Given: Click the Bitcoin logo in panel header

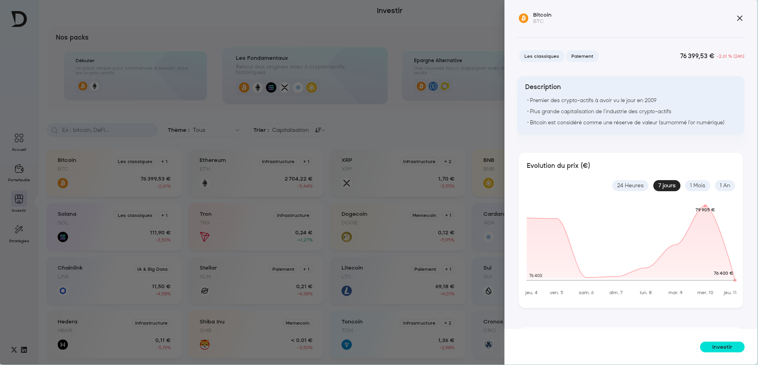Looking at the screenshot, I should (523, 18).
